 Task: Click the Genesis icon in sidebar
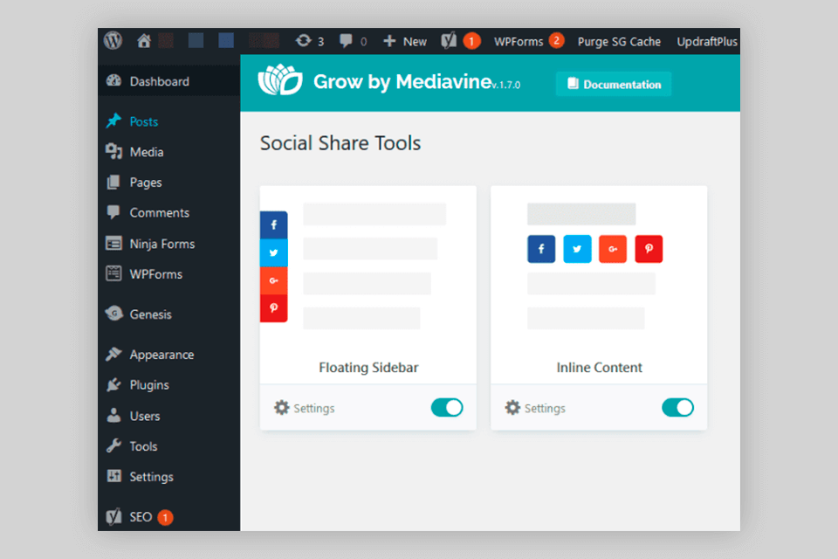113,314
